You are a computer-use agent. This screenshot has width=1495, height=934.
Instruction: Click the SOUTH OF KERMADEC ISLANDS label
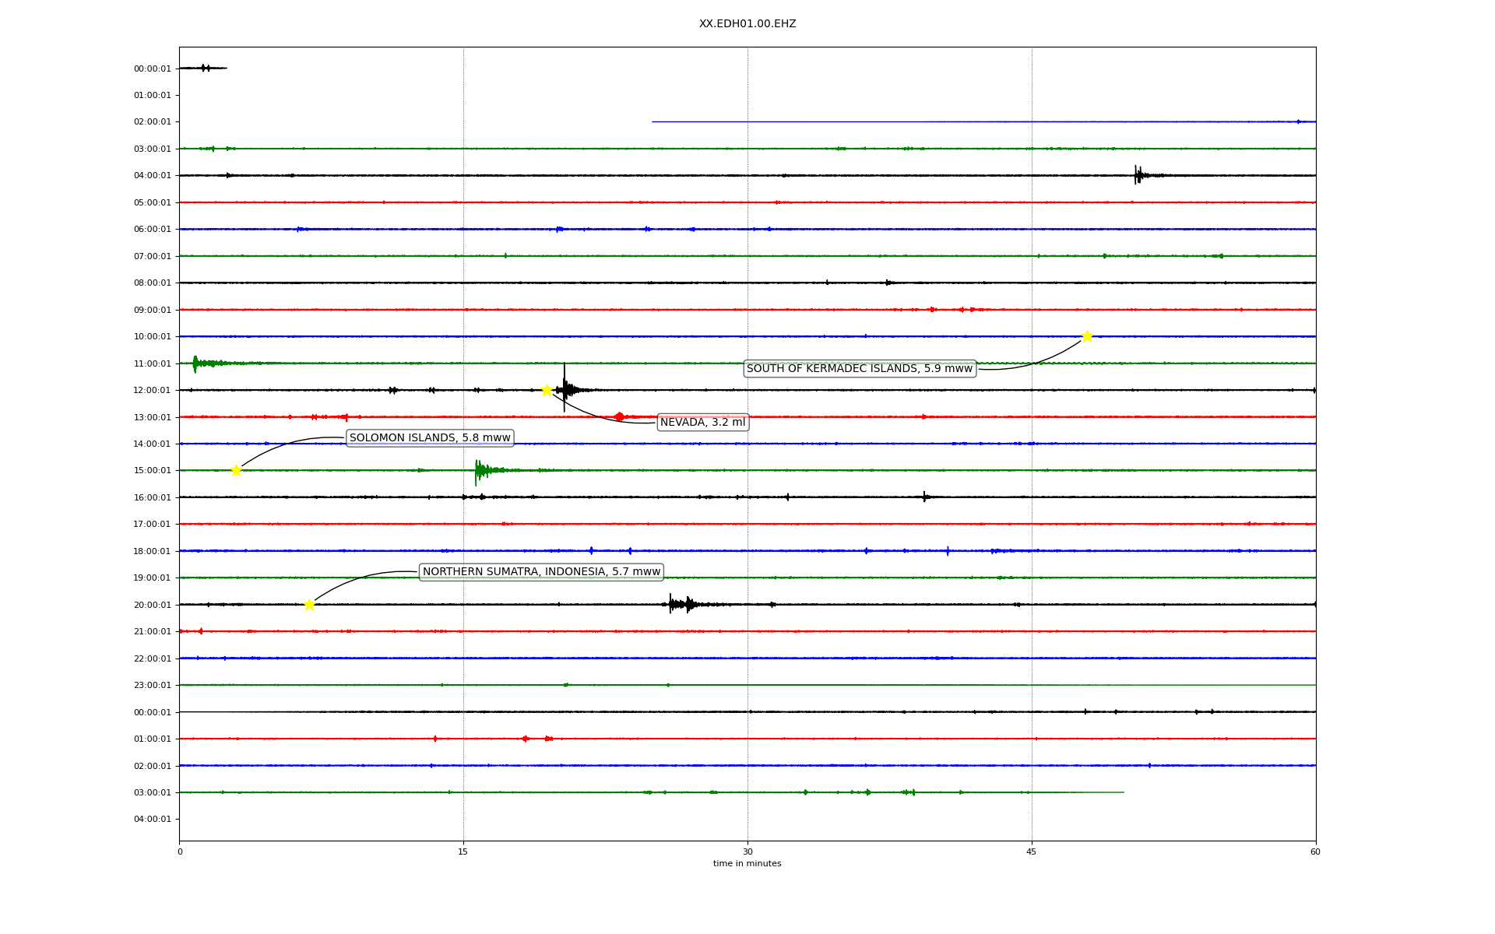pyautogui.click(x=860, y=369)
